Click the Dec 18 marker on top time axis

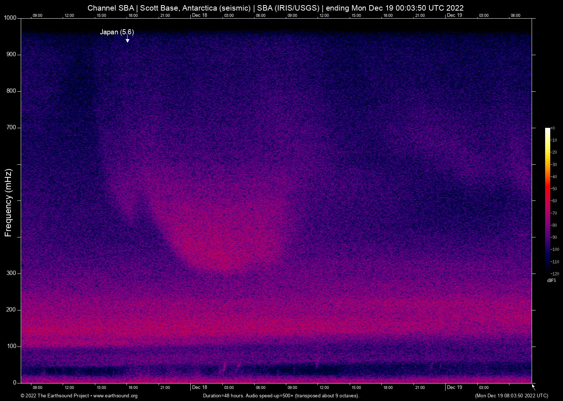(199, 15)
